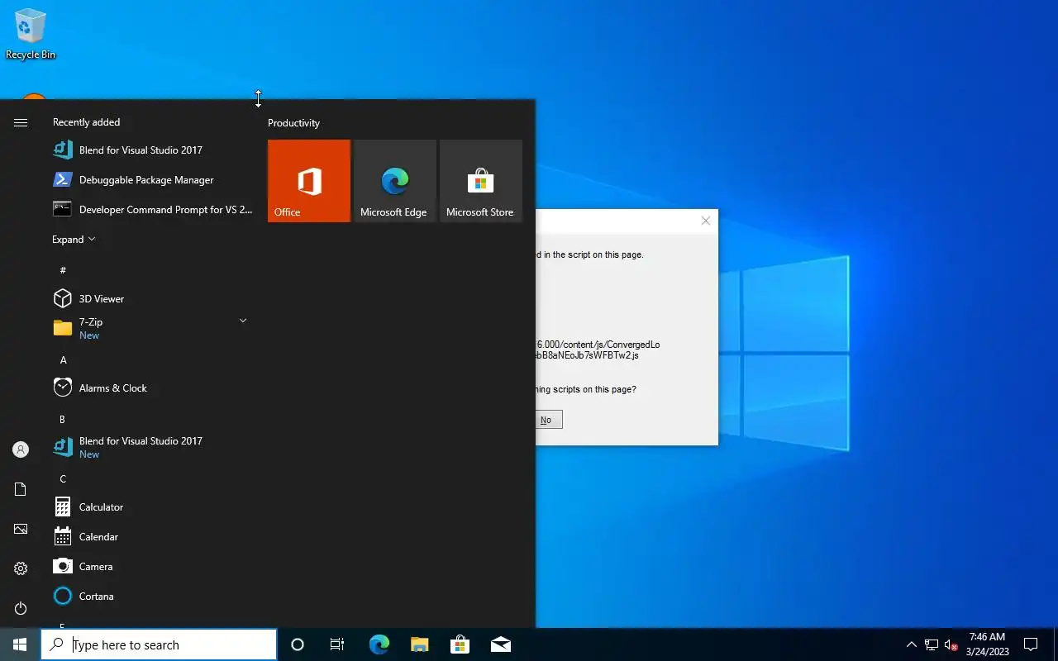Click the letter C group header
Screen dimensions: 1058x661
point(63,479)
